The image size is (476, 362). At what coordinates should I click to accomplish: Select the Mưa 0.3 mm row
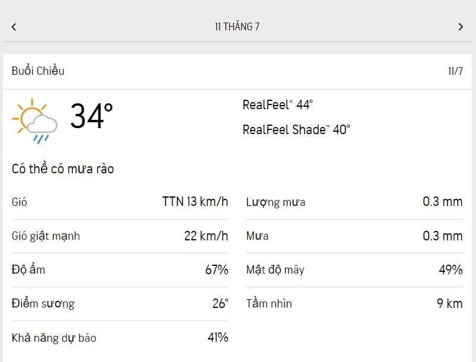coord(354,236)
